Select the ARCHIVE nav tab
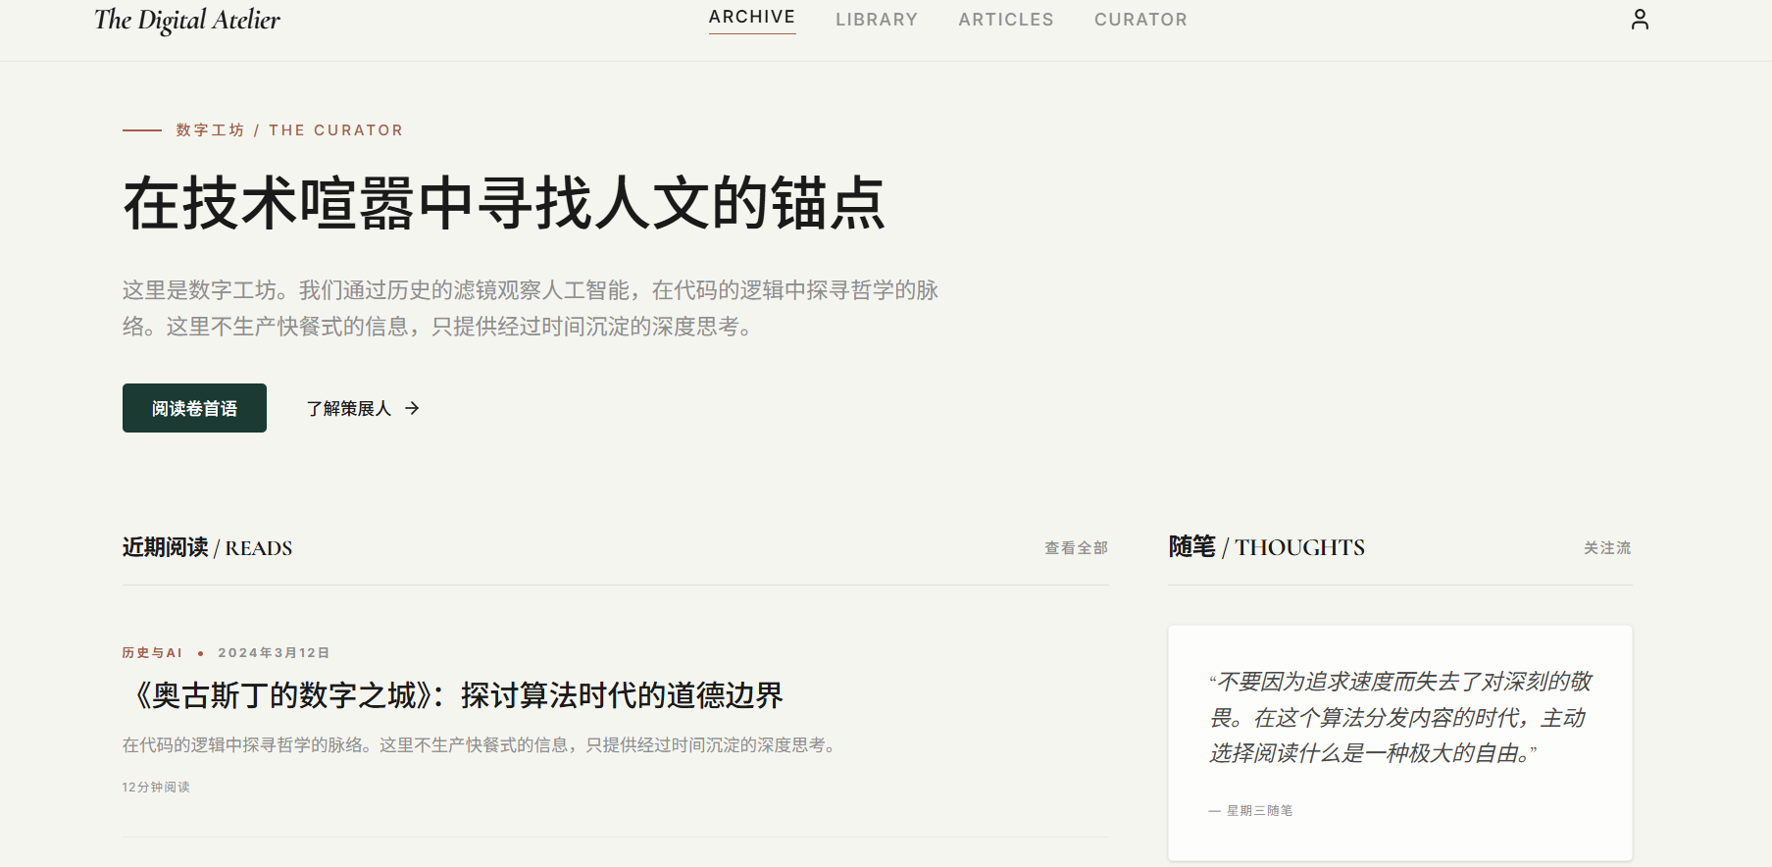This screenshot has height=867, width=1772. [752, 18]
